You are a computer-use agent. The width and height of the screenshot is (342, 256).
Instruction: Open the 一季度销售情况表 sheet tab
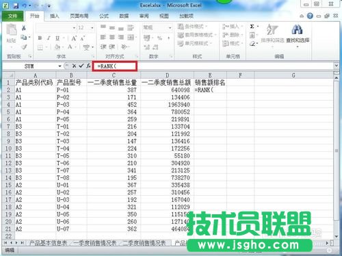point(95,243)
